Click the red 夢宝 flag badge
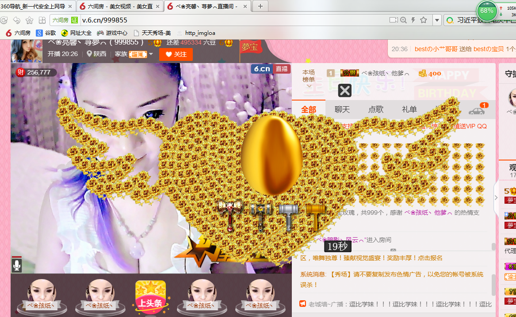Screen dimensions: 516x317 [x=250, y=47]
